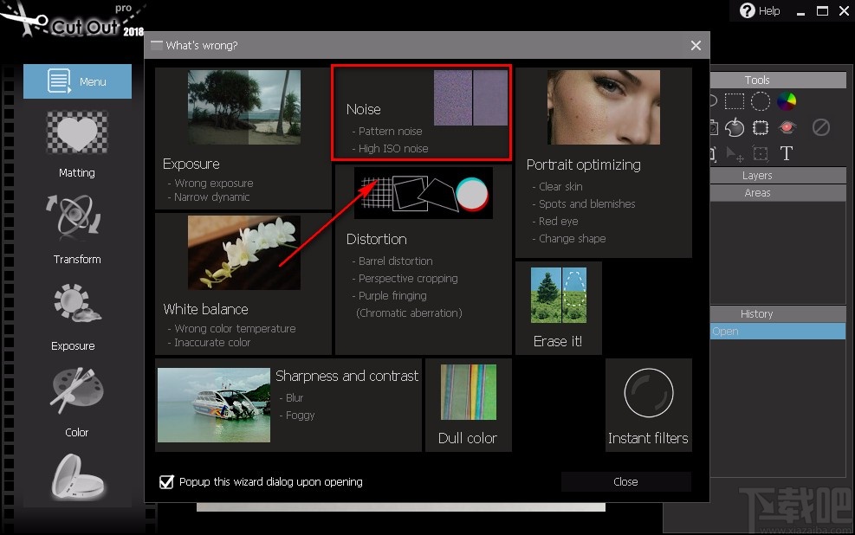Open the Color palette icon

tap(77, 390)
